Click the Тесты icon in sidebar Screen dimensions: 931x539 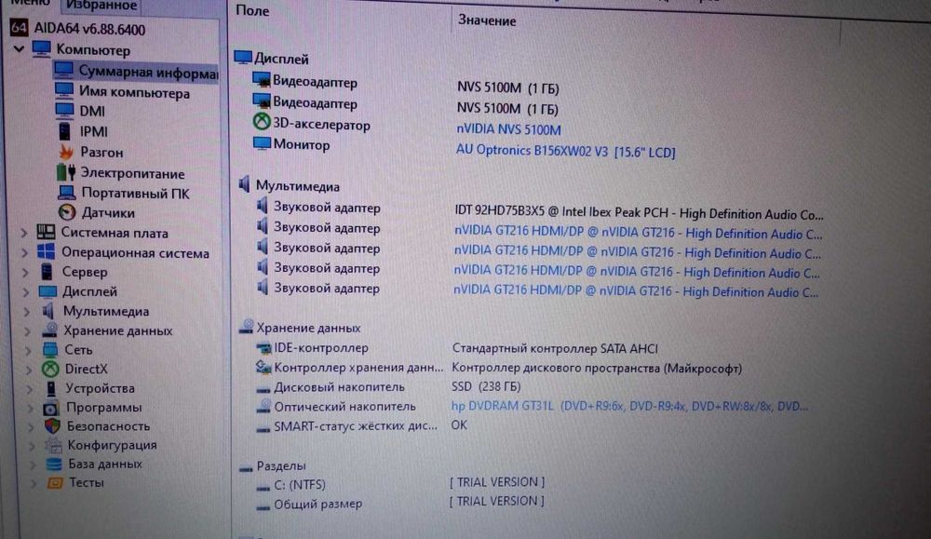click(55, 482)
